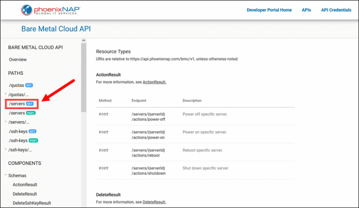Click the phoenixNAP logo
The image size is (359, 208).
[50, 10]
